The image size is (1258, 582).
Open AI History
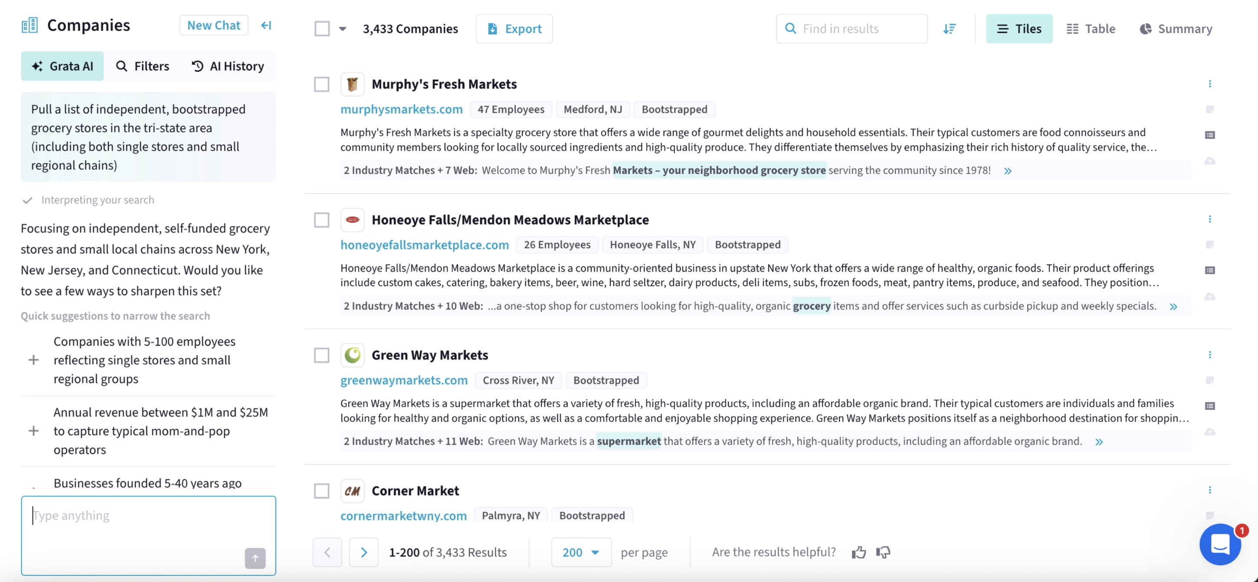pyautogui.click(x=227, y=66)
